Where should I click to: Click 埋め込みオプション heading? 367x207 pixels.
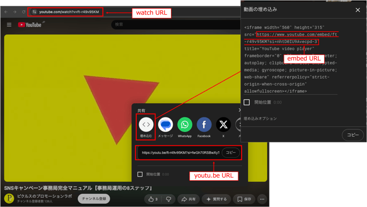tap(260, 119)
